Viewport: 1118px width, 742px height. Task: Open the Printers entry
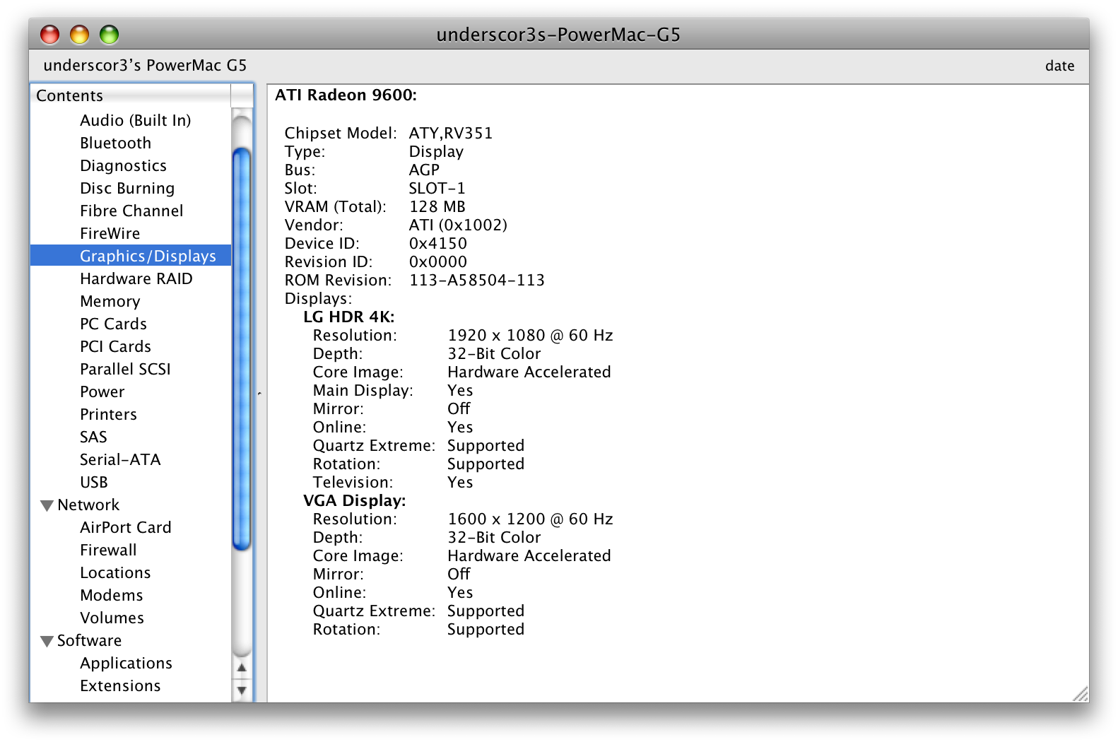pyautogui.click(x=109, y=414)
